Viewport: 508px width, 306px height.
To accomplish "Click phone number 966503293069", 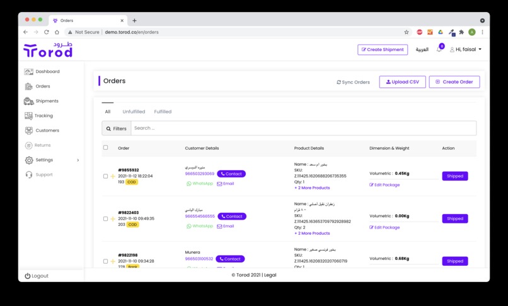I will pyautogui.click(x=200, y=174).
